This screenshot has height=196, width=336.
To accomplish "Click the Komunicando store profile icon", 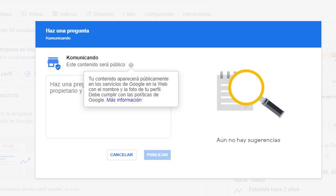I will [x=53, y=63].
